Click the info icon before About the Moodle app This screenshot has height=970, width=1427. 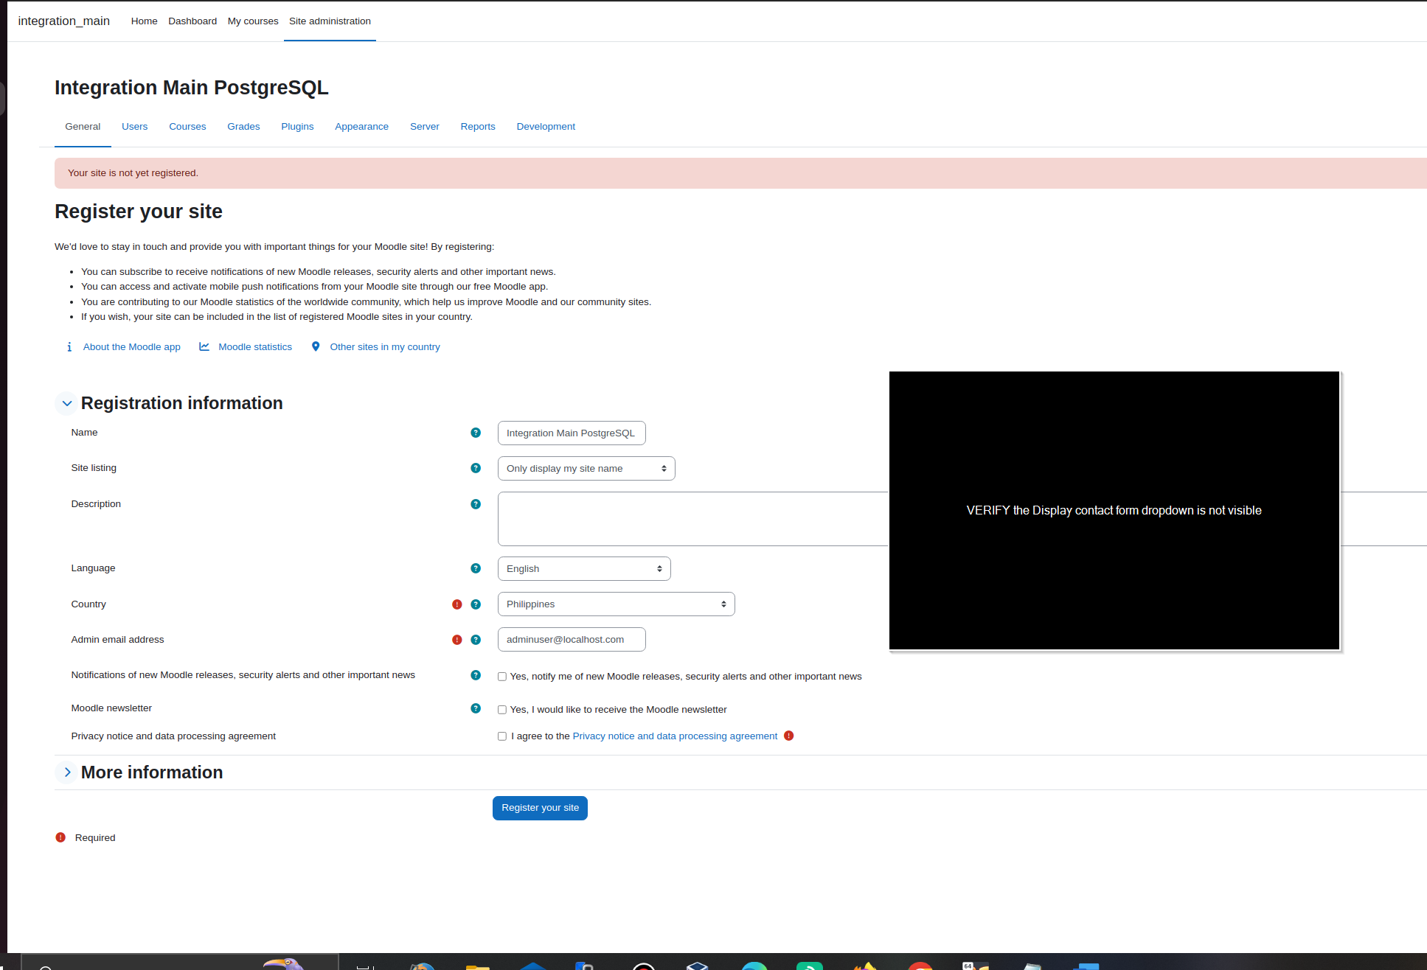69,347
